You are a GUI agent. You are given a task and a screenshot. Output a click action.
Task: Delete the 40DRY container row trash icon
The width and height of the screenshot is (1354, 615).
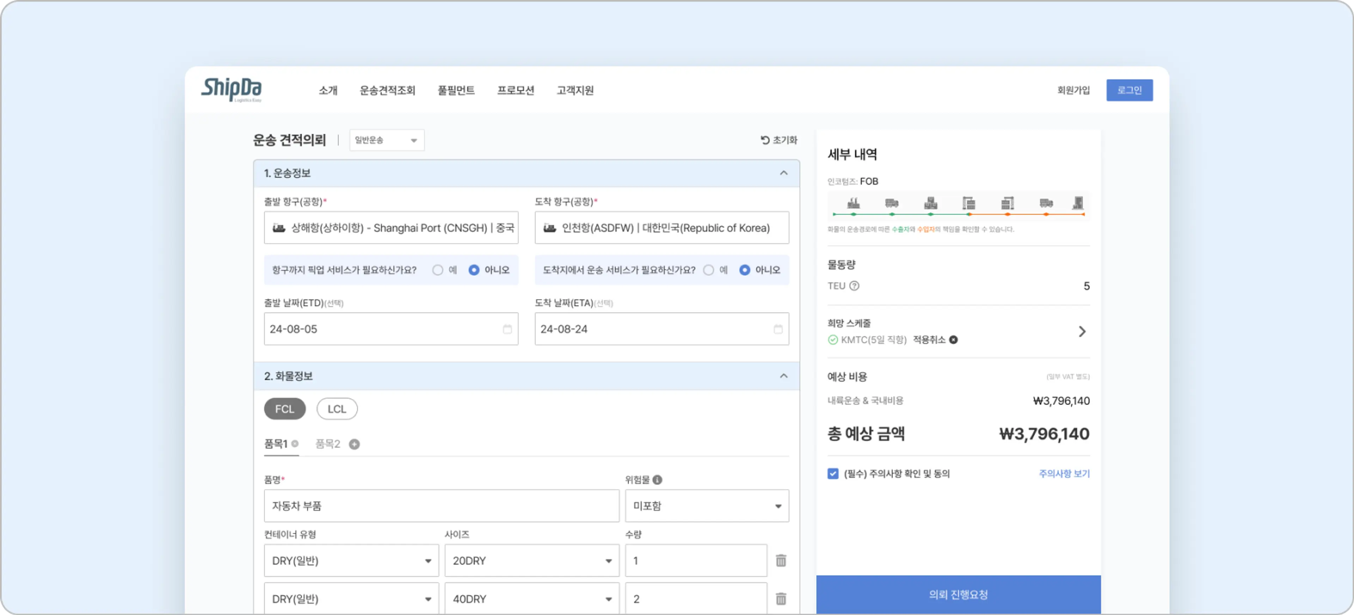pyautogui.click(x=781, y=599)
